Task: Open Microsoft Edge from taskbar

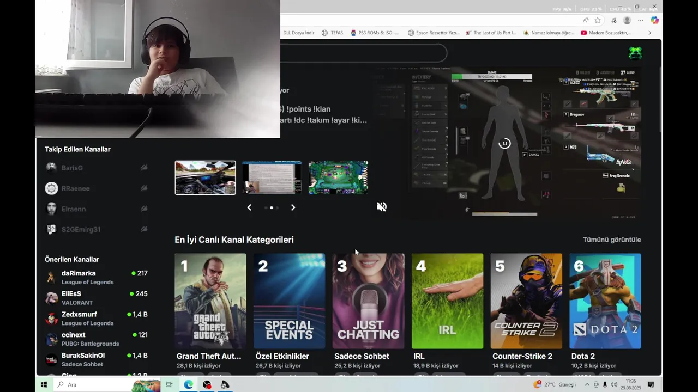Action: pyautogui.click(x=188, y=384)
